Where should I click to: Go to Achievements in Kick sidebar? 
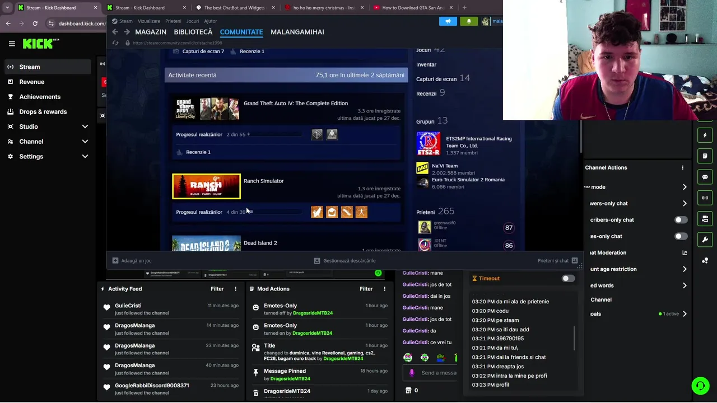[46, 97]
